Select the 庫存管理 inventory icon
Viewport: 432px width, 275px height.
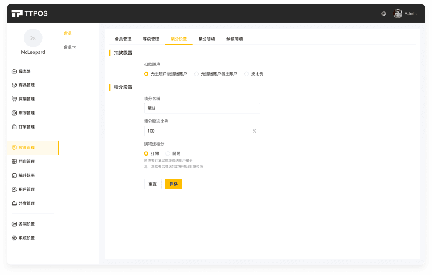click(14, 113)
